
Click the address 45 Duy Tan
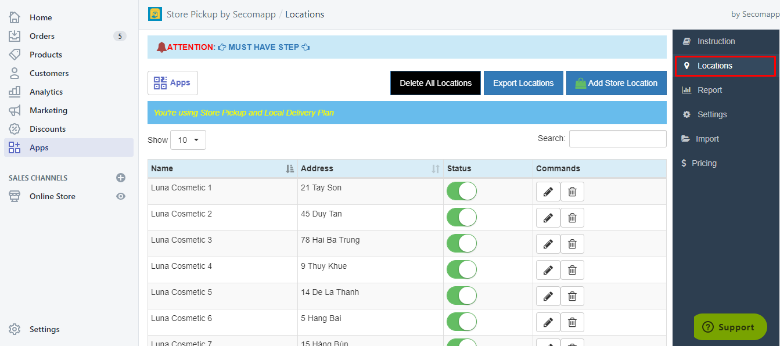pyautogui.click(x=321, y=214)
